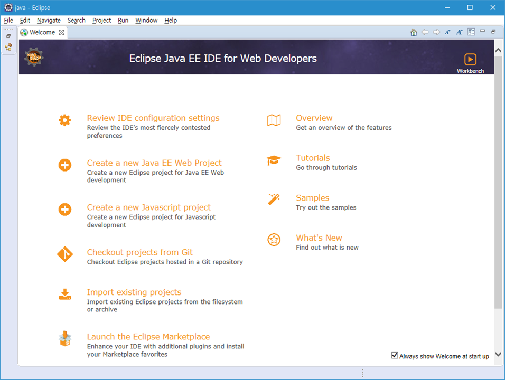Click plus icon beside Java EE Web Project
The width and height of the screenshot is (505, 380).
click(x=65, y=165)
